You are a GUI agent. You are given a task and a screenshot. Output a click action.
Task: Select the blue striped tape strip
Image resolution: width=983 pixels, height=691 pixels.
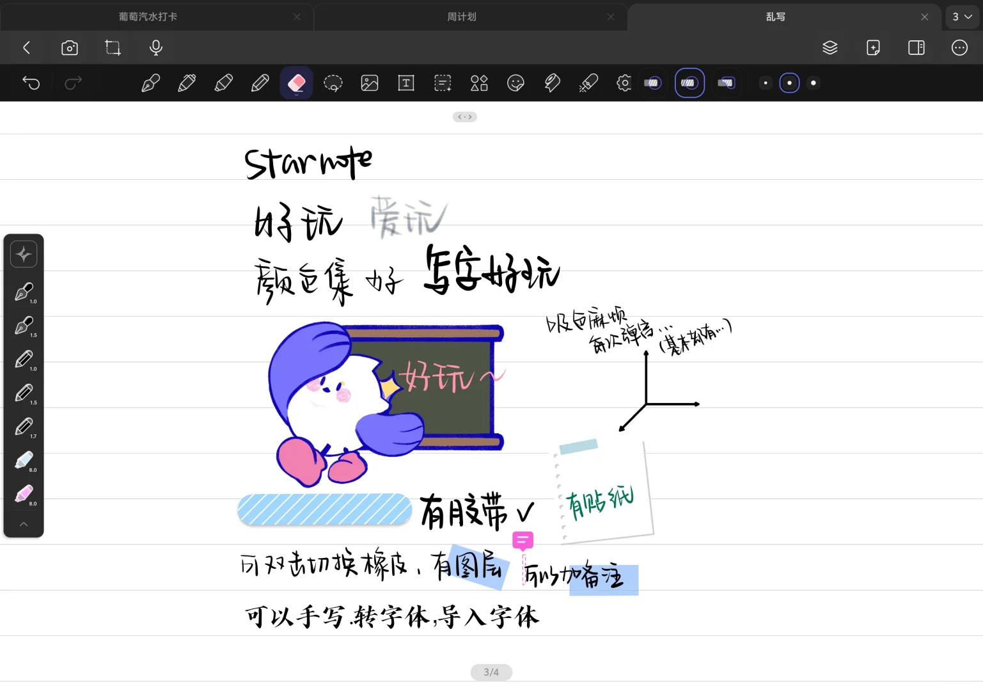324,509
